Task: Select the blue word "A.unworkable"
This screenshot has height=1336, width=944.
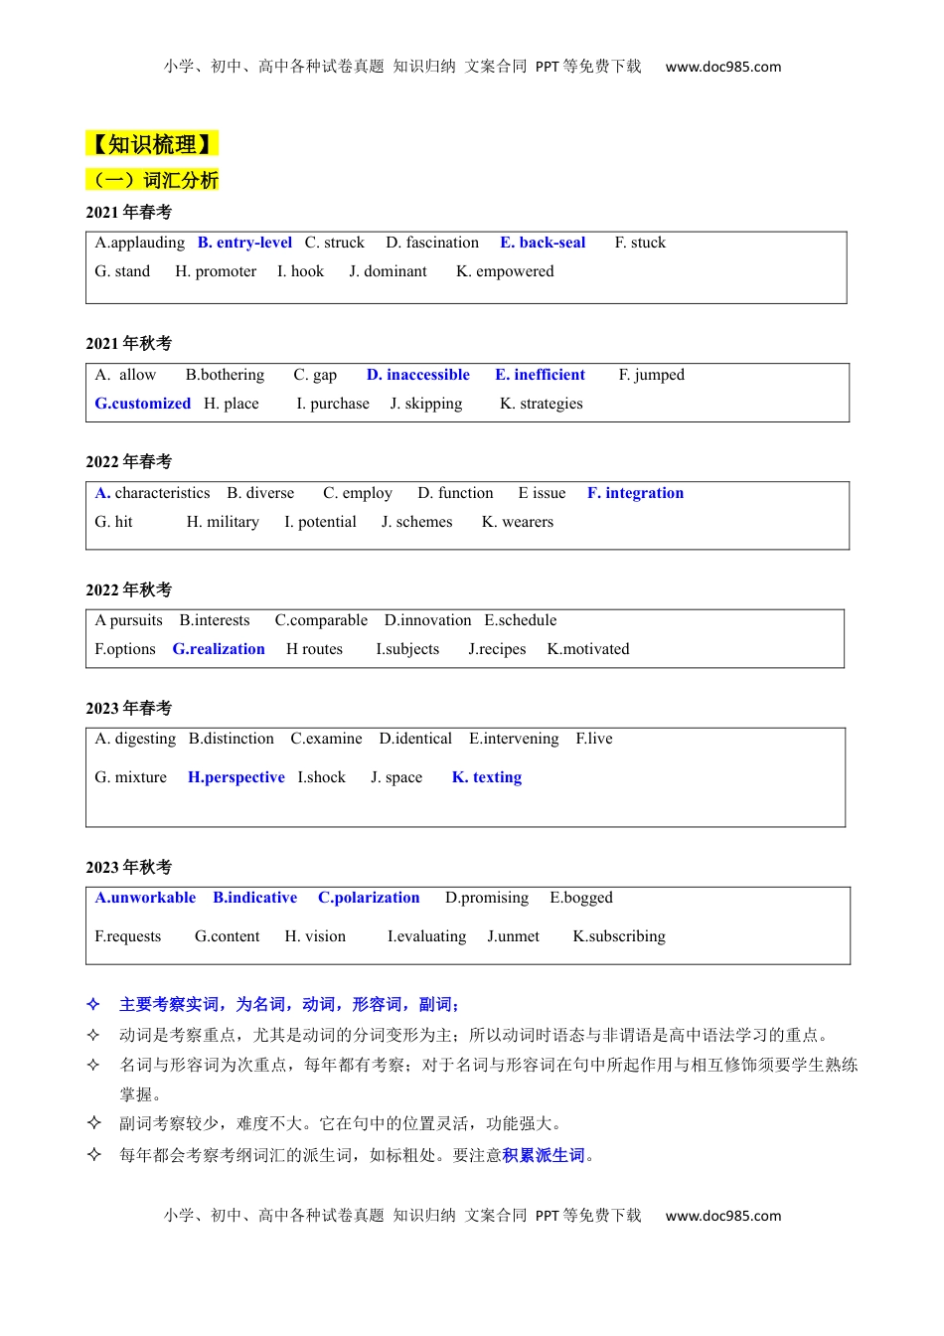Action: 145,898
